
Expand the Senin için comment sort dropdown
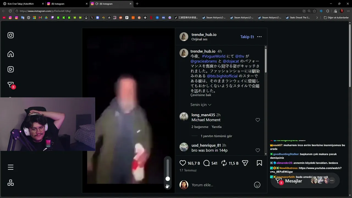click(201, 105)
